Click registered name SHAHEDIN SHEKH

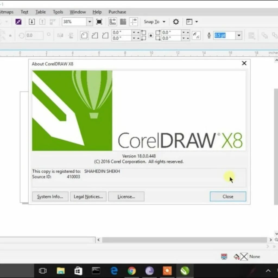tap(102, 171)
